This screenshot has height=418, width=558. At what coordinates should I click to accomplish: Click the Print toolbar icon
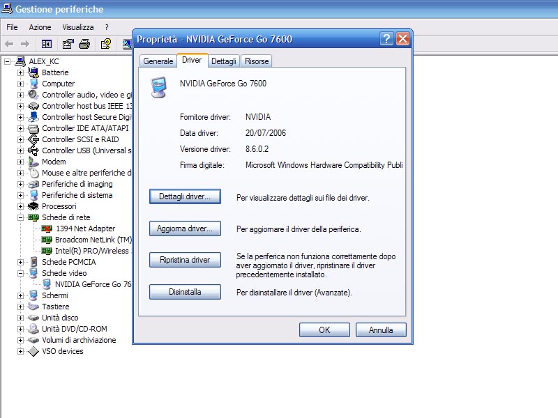(x=84, y=44)
